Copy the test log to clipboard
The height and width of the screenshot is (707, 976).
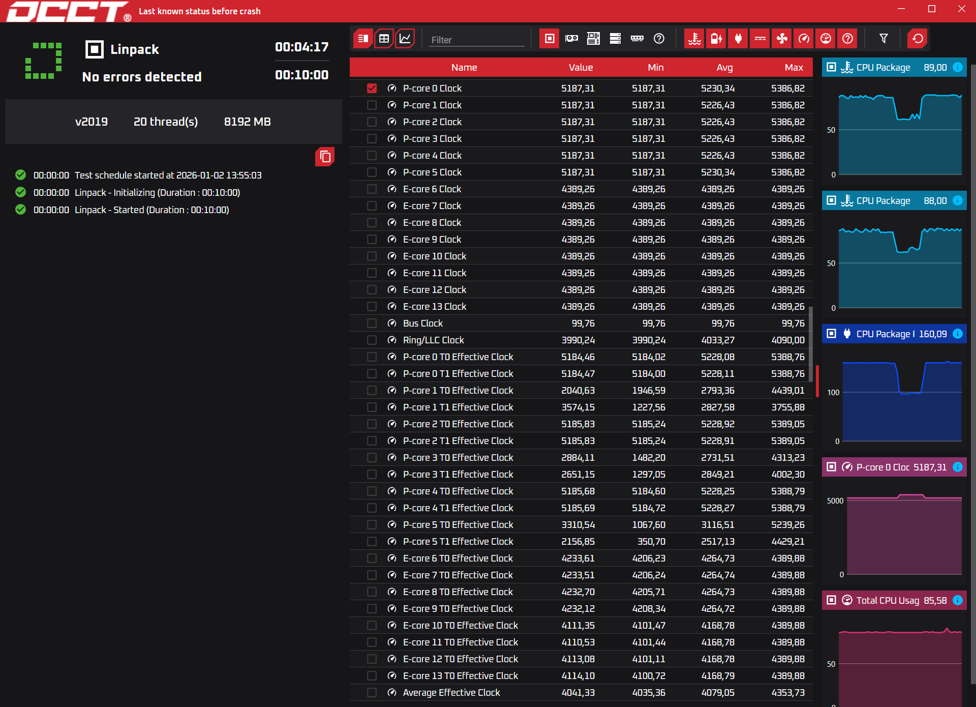coord(325,157)
